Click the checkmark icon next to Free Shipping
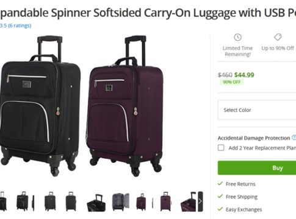The height and width of the screenshot is (219, 296). point(220,196)
